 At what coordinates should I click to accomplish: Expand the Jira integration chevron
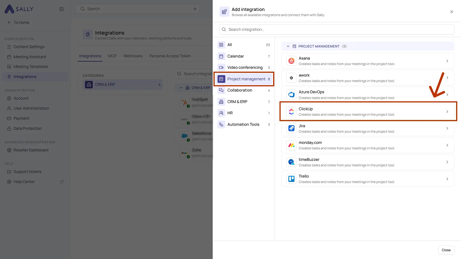[x=447, y=128]
